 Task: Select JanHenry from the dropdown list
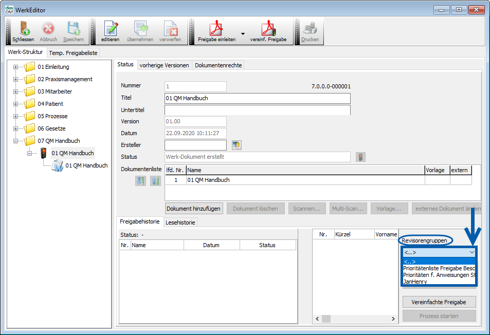coord(415,282)
